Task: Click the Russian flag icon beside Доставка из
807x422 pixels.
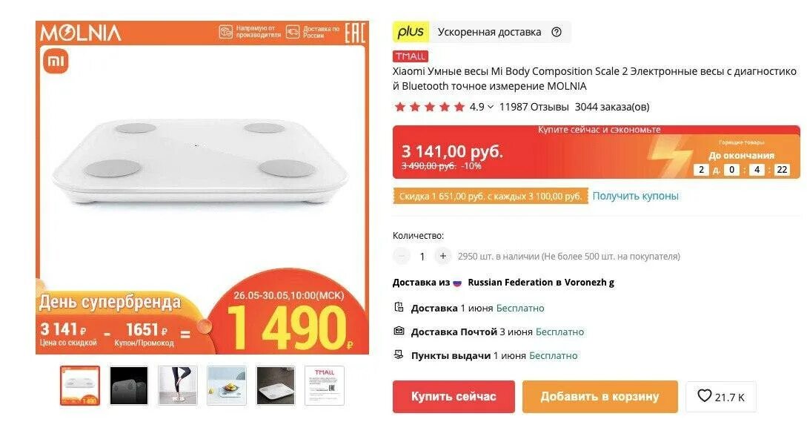Action: point(457,283)
